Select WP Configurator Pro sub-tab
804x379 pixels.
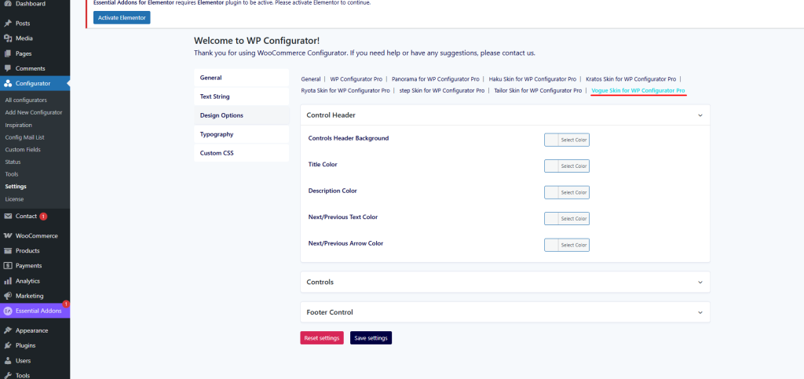click(x=356, y=79)
